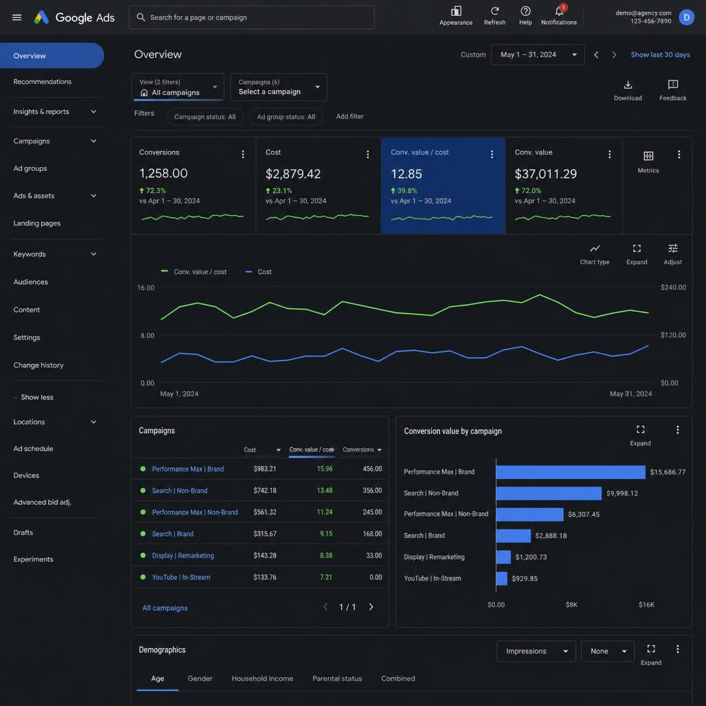Viewport: 706px width, 706px height.
Task: Open the View All campaigns dropdown
Action: (177, 87)
